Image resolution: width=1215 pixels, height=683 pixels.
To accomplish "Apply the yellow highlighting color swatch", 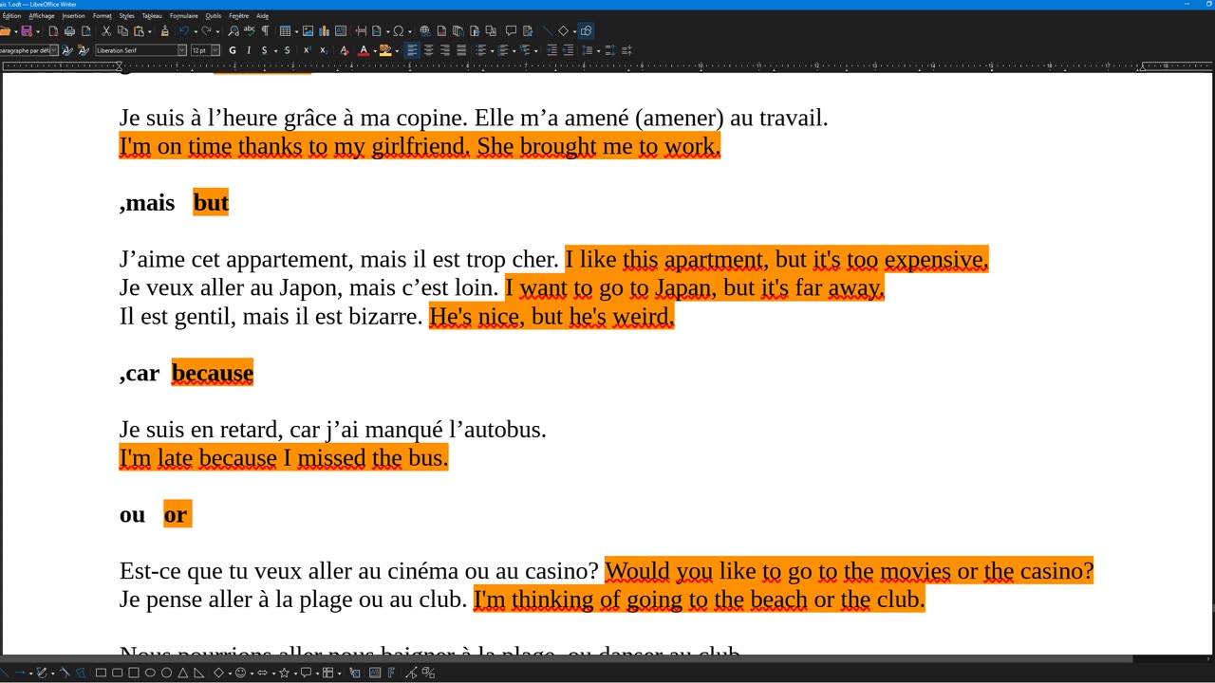I will click(x=385, y=50).
